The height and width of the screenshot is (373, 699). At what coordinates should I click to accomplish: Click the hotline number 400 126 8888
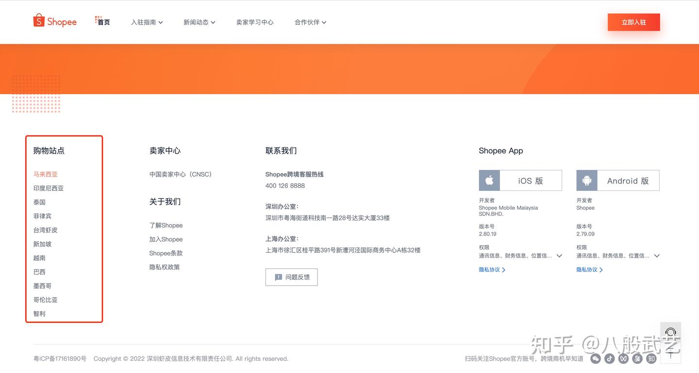coord(285,186)
